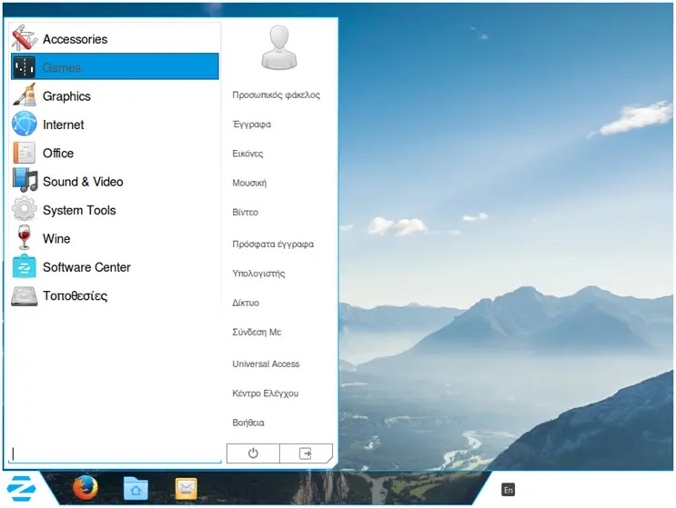The image size is (676, 508).
Task: Click the En keyboard language indicator
Action: [509, 490]
